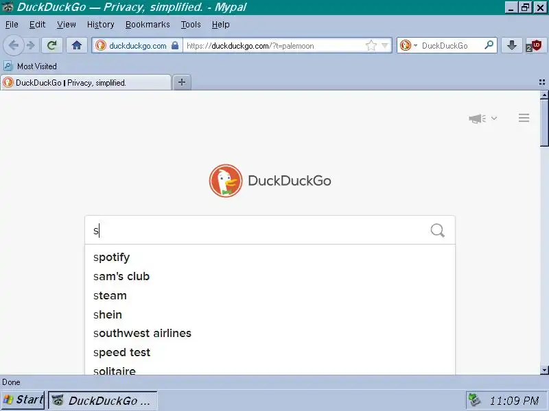Open the History menu
The height and width of the screenshot is (411, 549).
click(100, 25)
